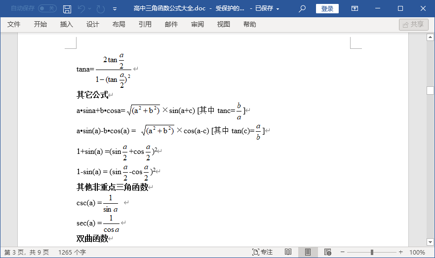Expand Customize Quick Access Toolbar dropdown
Viewport: 435px width, 258px height.
coord(115,9)
